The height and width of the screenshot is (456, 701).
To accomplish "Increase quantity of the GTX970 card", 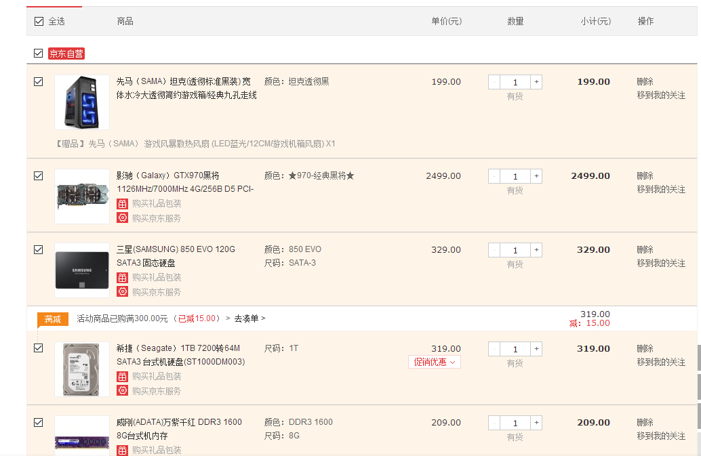I will 536,176.
